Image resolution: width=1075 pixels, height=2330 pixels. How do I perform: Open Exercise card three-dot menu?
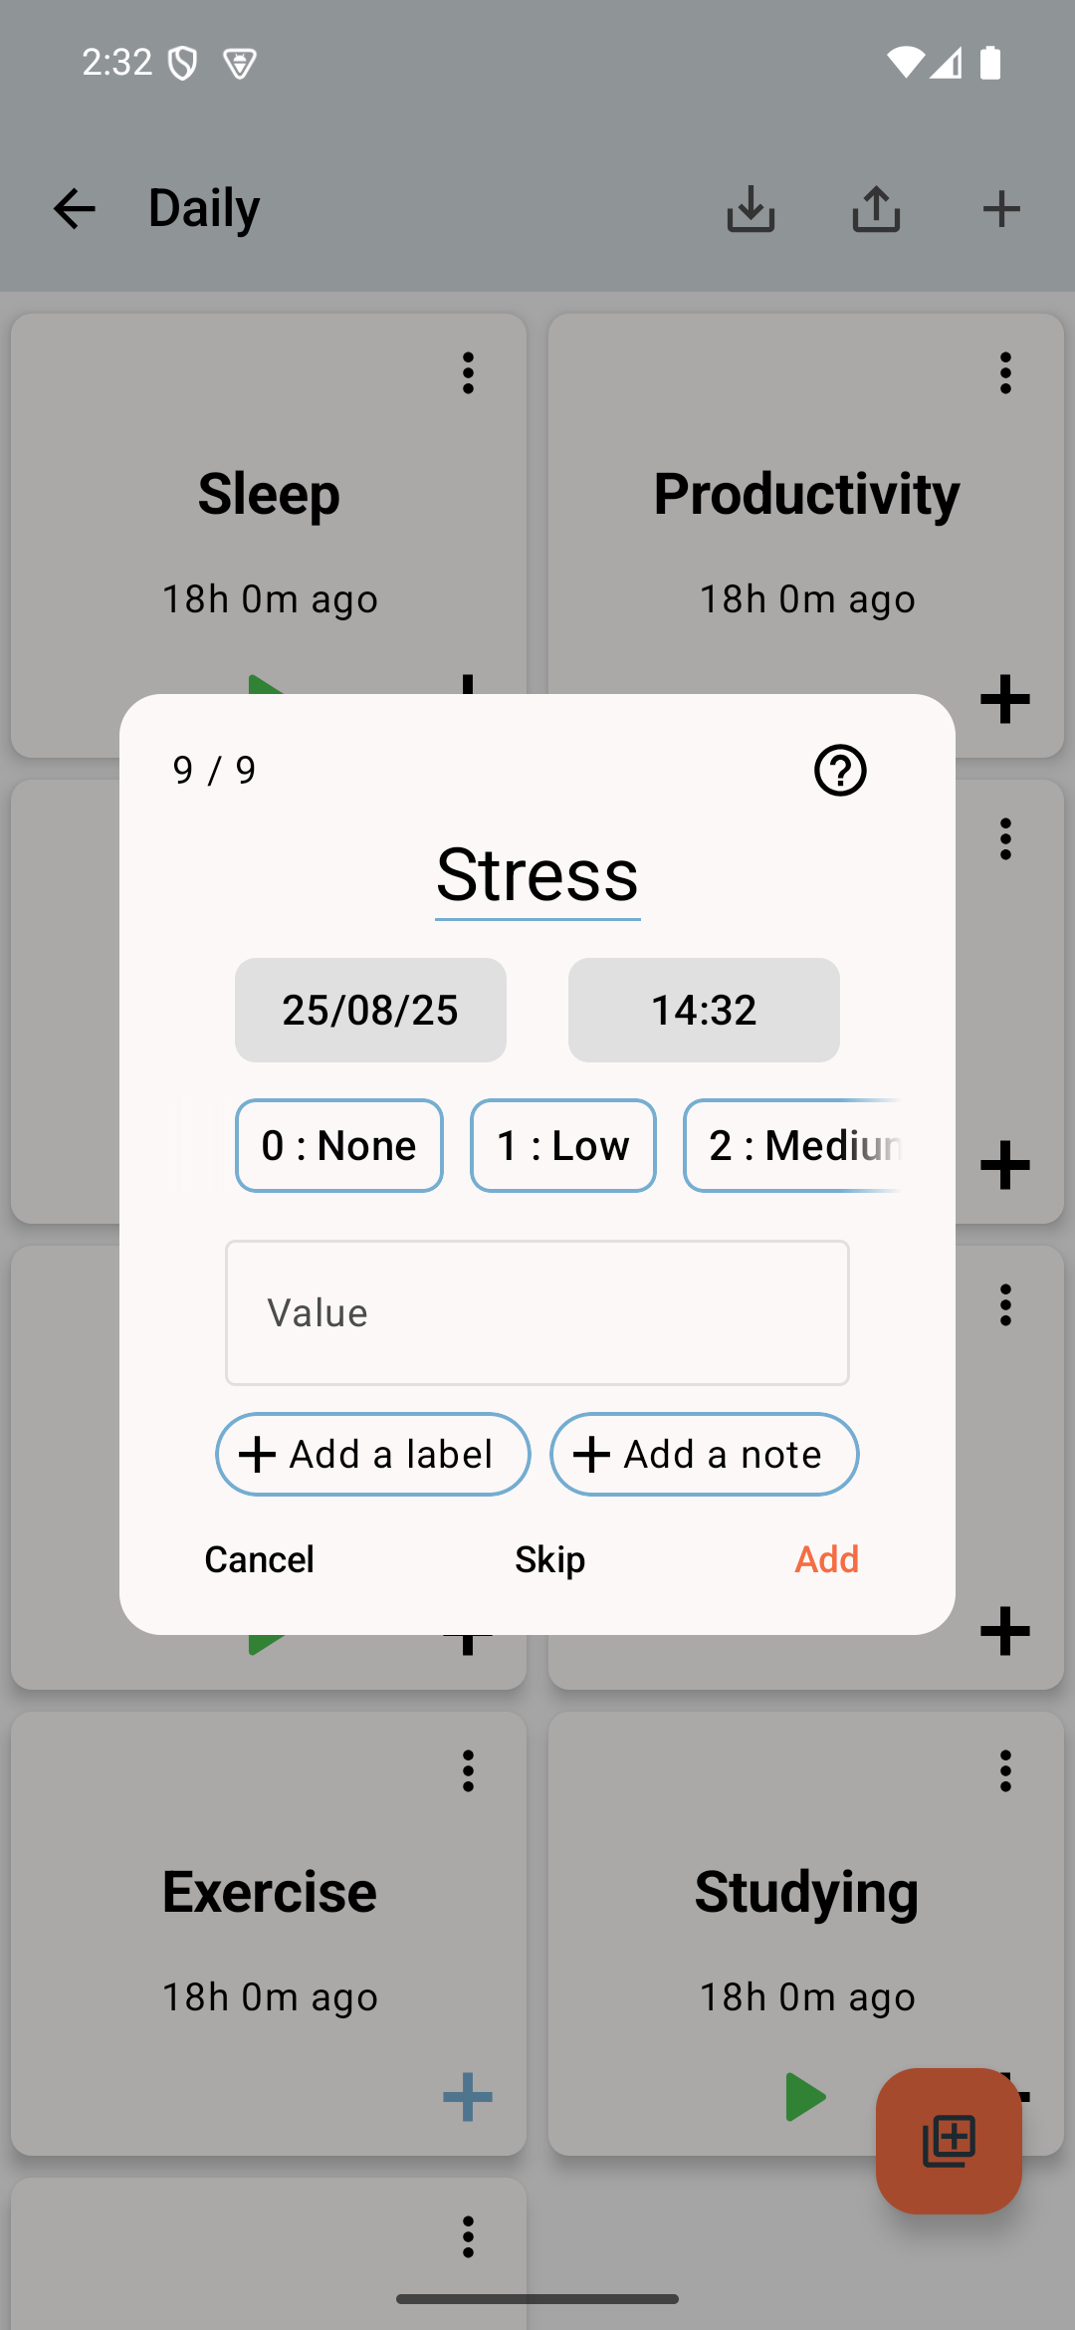pos(468,1771)
